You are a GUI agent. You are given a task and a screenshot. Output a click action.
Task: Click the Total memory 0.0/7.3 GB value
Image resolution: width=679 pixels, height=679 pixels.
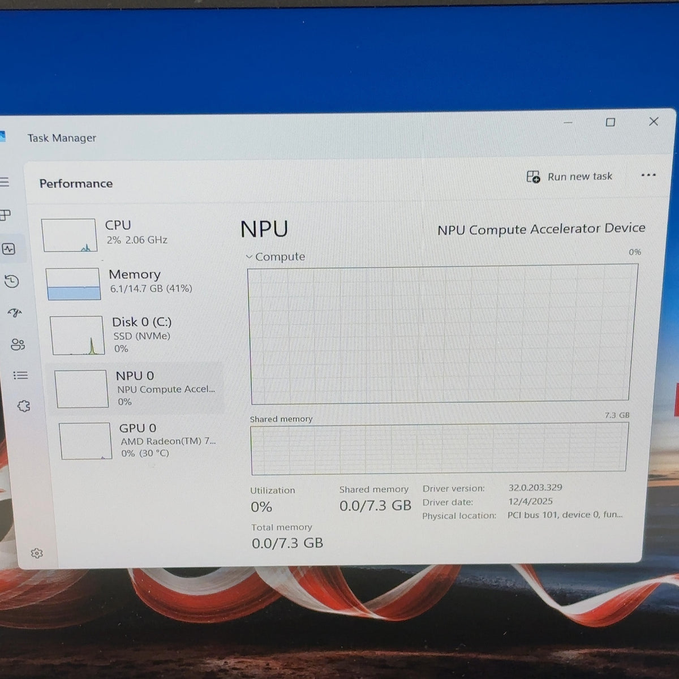(x=287, y=543)
